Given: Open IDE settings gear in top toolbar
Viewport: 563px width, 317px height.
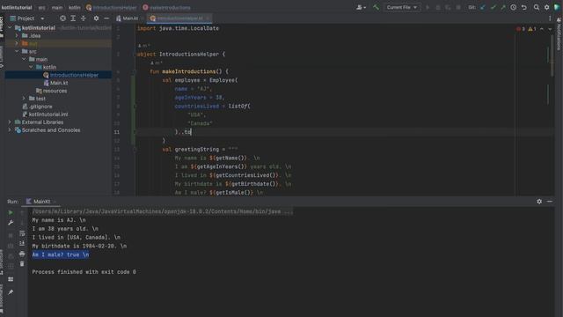Looking at the screenshot, I should click(547, 7).
